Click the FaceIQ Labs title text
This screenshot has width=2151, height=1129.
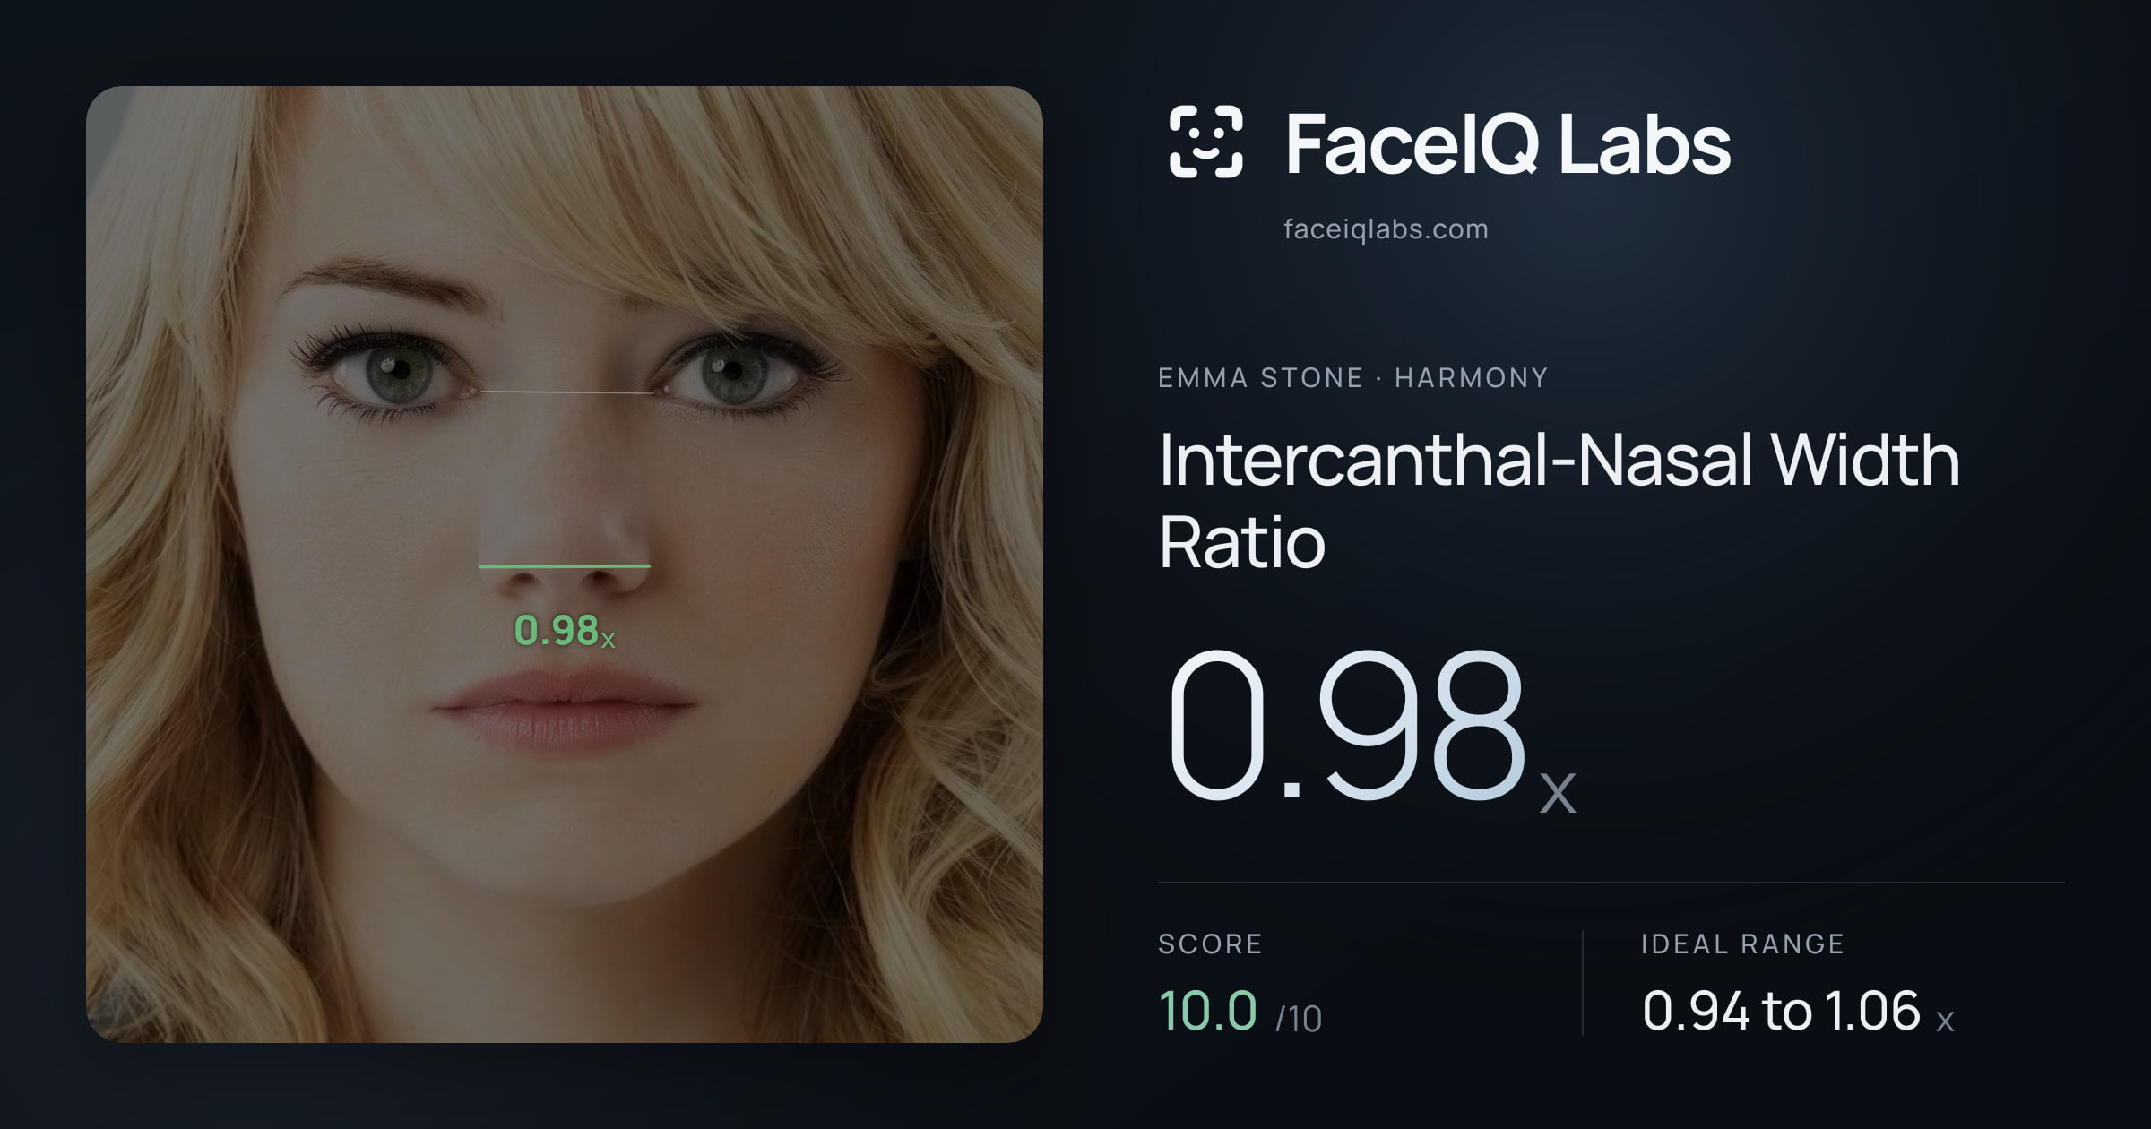click(1507, 143)
